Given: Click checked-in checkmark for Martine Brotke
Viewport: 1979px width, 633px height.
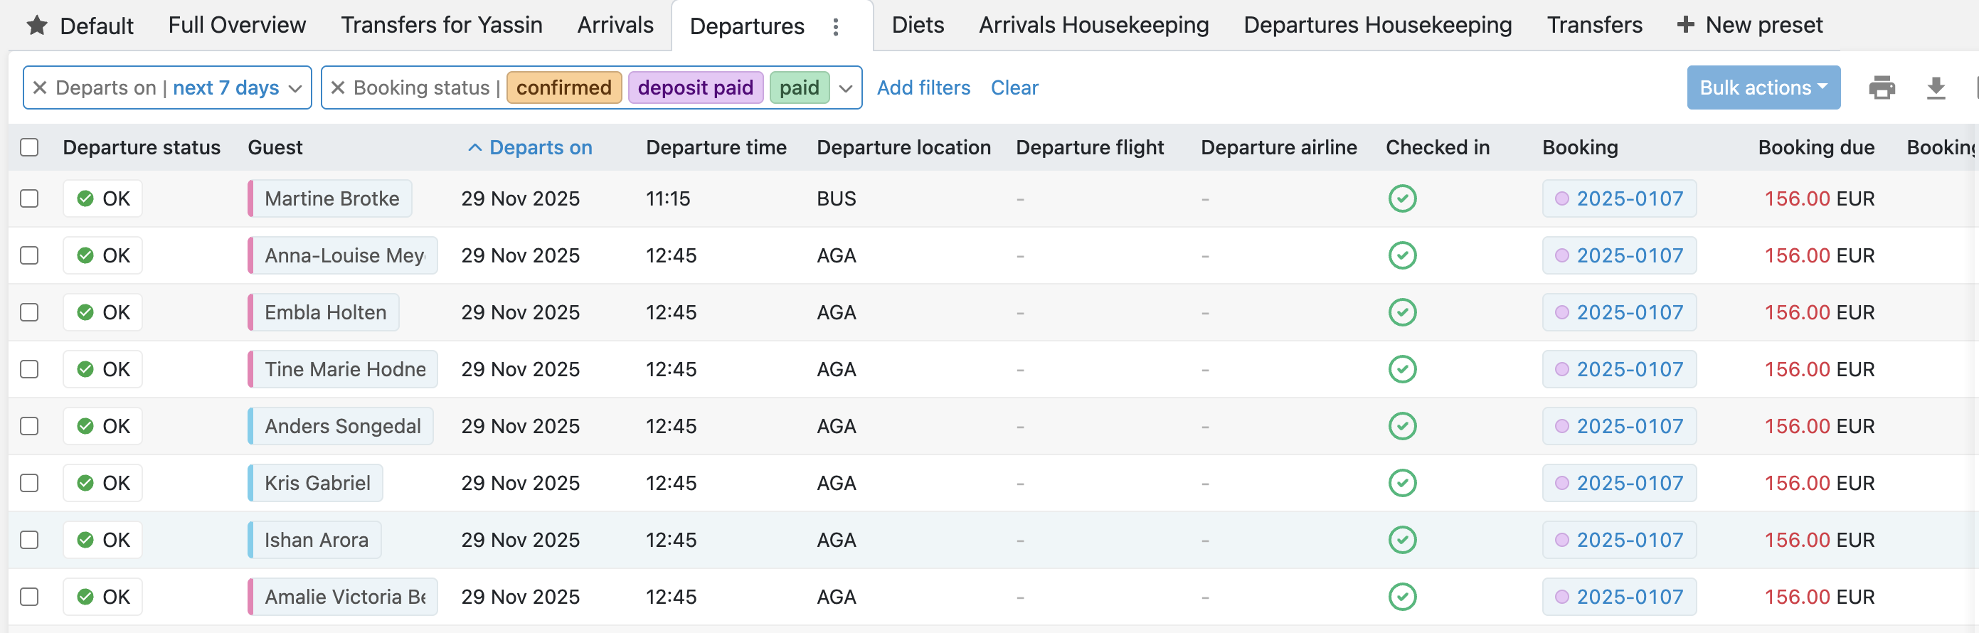Looking at the screenshot, I should click(1402, 198).
